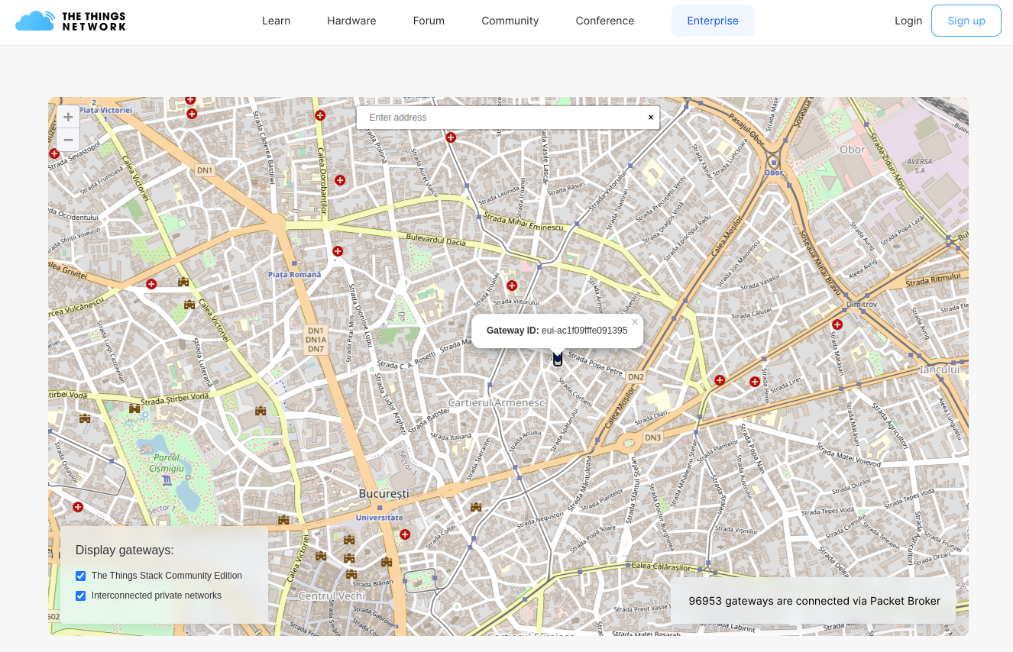This screenshot has height=652, width=1013.
Task: Focus the Enter address search field
Action: (x=504, y=118)
